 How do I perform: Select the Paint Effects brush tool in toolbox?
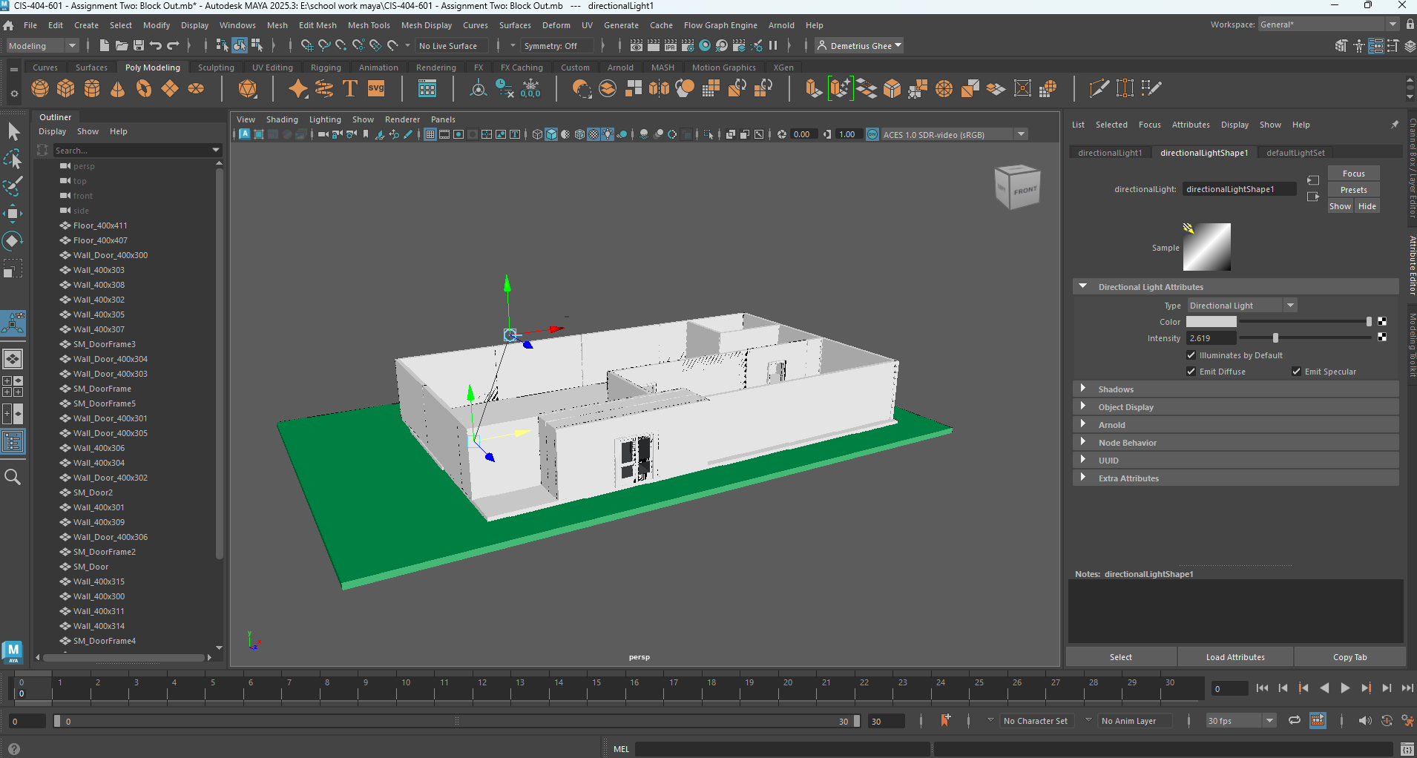click(x=13, y=187)
